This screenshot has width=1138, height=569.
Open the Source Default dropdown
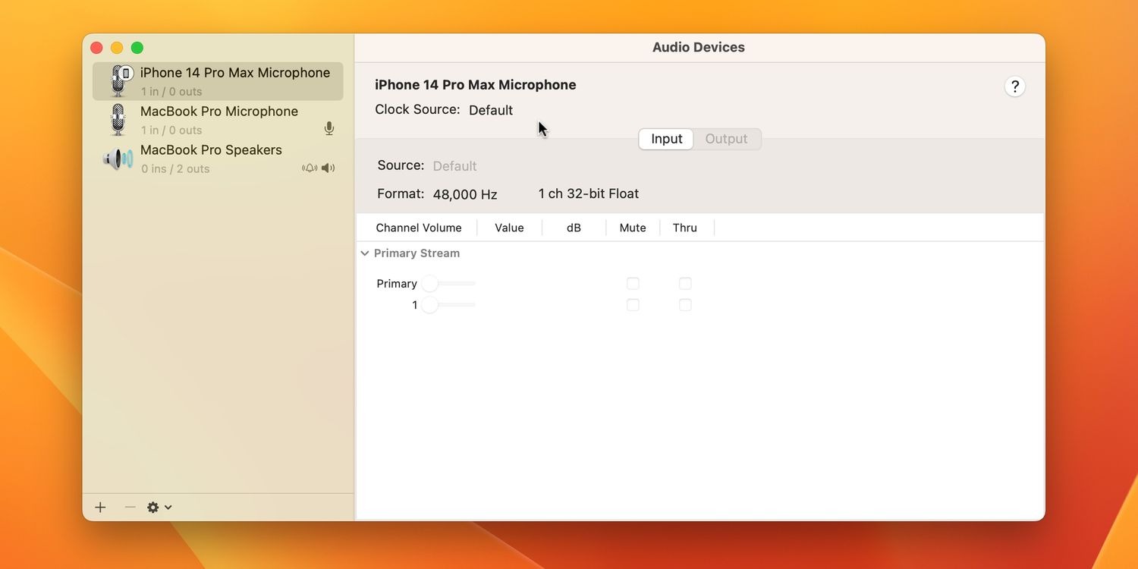[x=454, y=166]
